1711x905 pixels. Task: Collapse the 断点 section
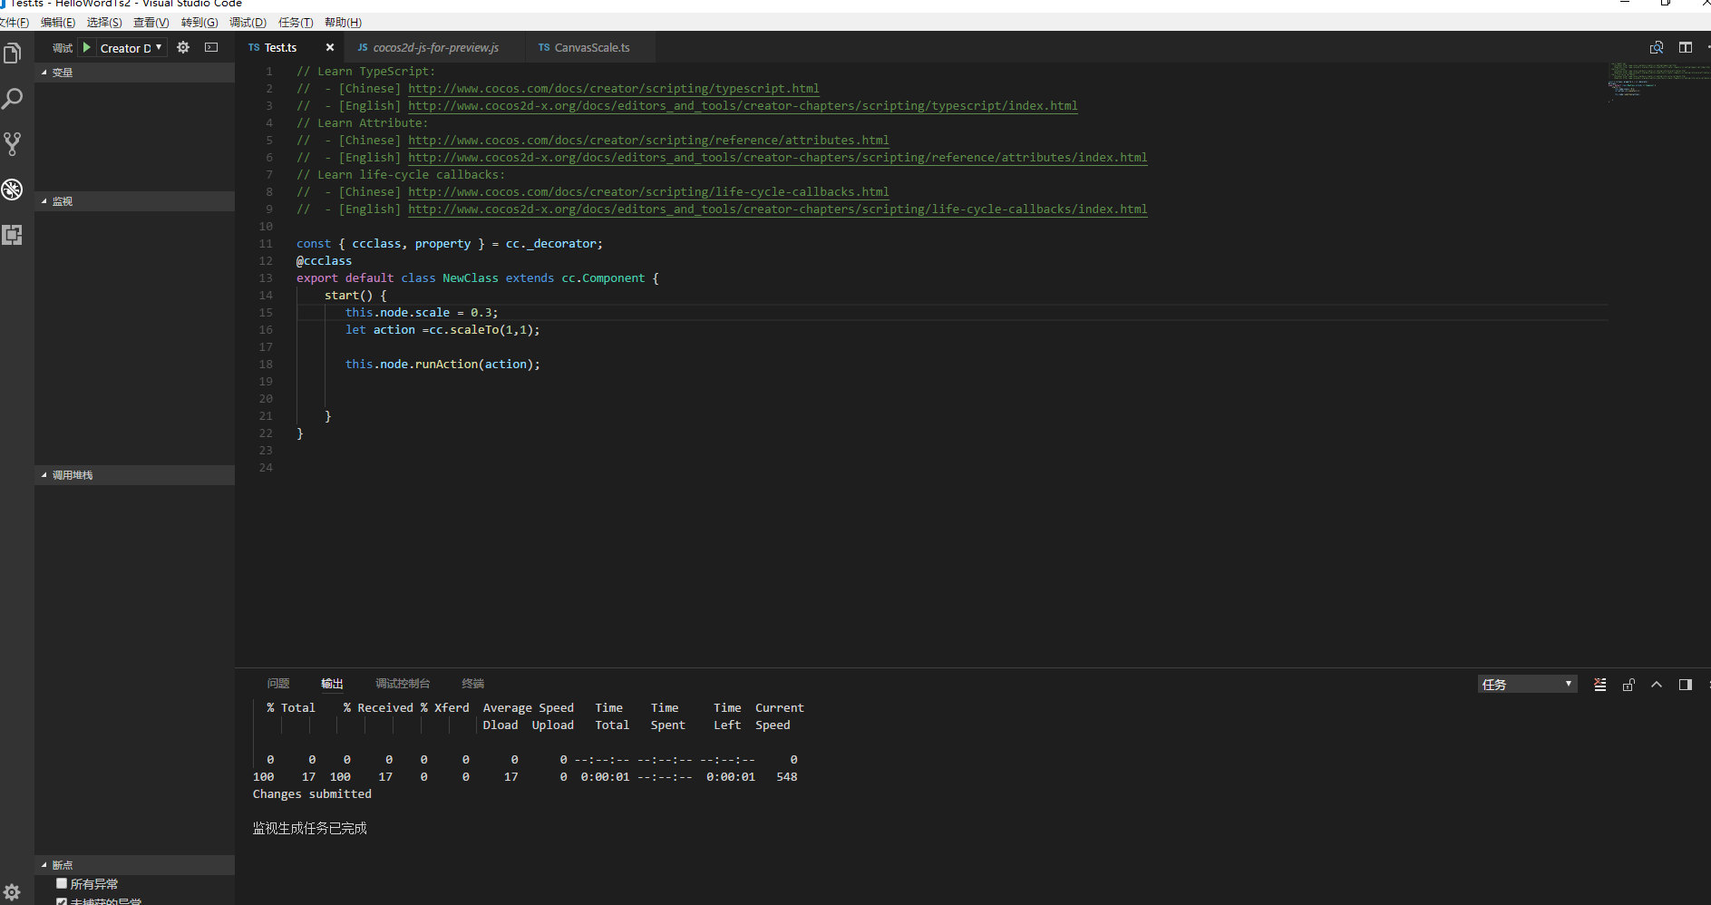[x=134, y=865]
